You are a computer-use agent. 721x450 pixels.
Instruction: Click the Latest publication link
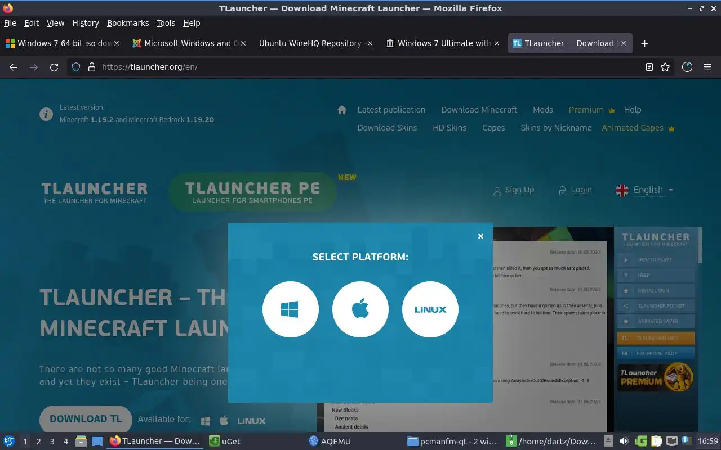click(391, 110)
